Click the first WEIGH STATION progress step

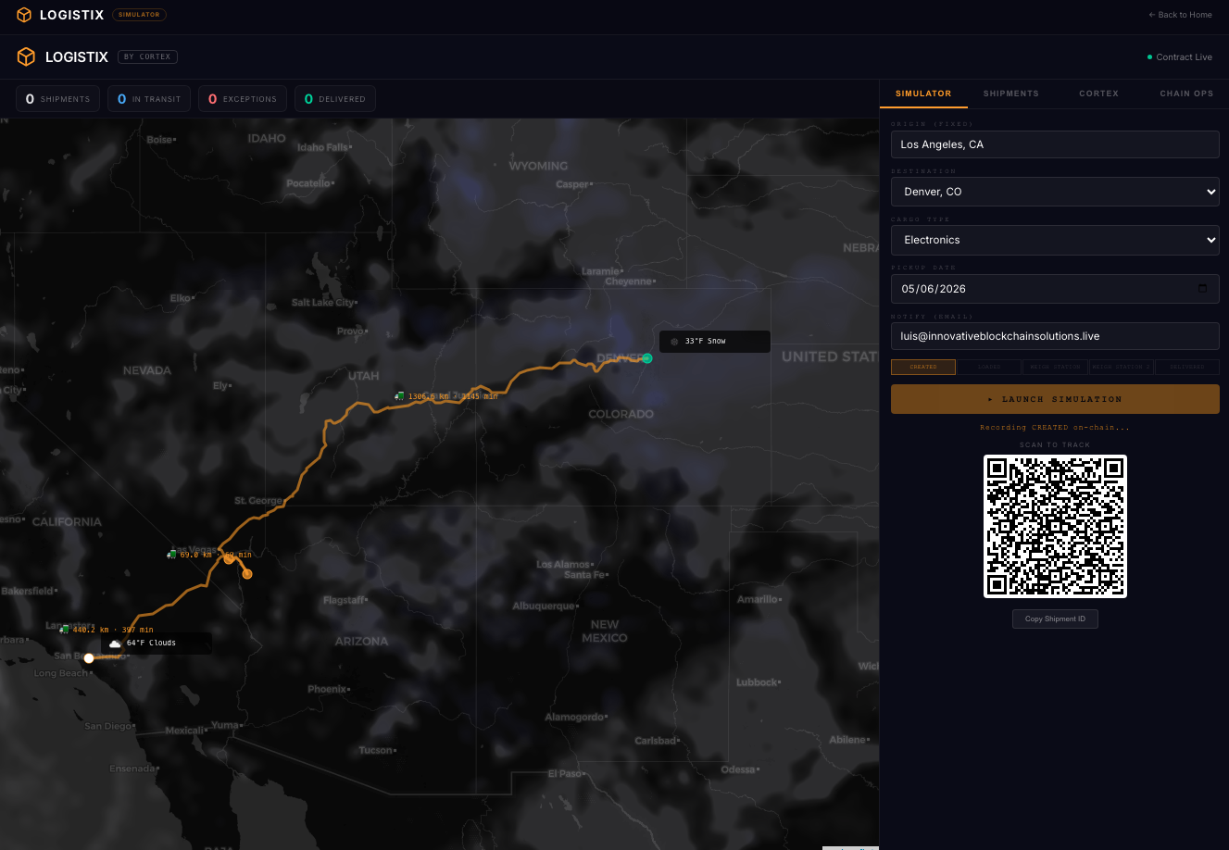click(x=1055, y=367)
